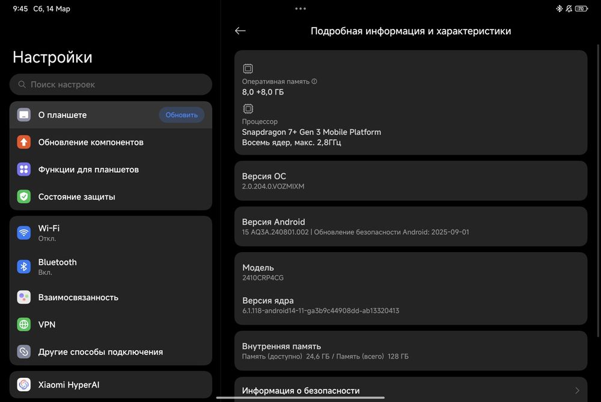Click the tablet icon beside О планшете
This screenshot has width=601, height=402.
click(x=24, y=115)
